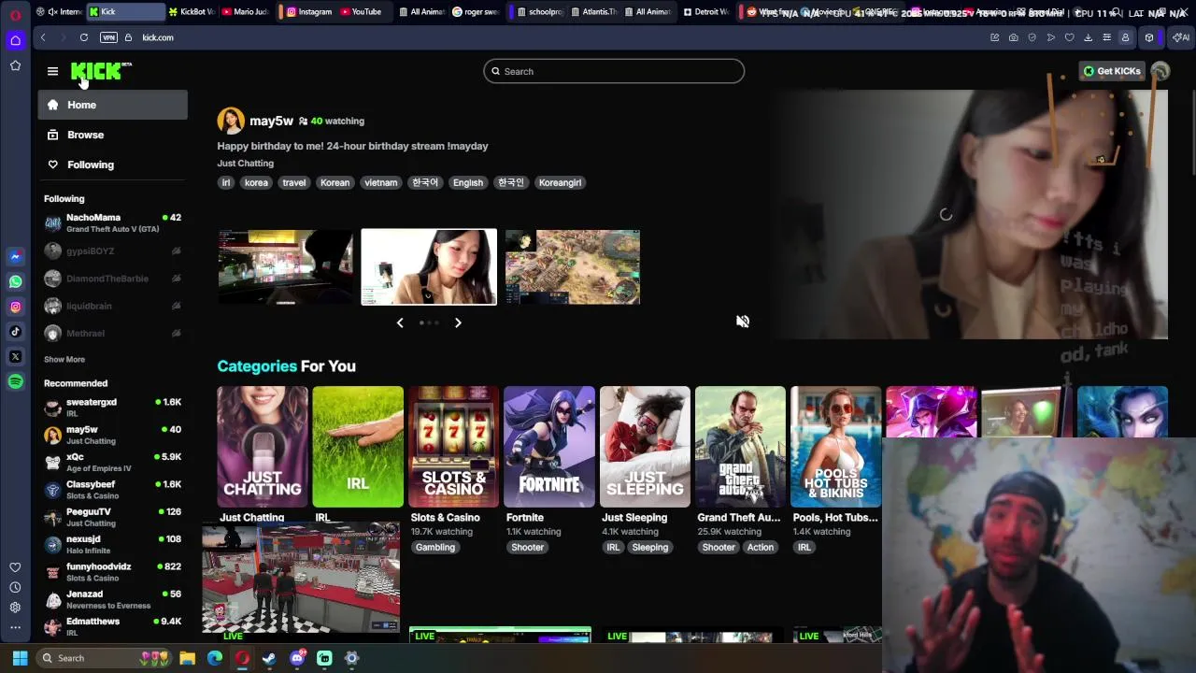Open Opera sidebar history clock icon

[15, 588]
